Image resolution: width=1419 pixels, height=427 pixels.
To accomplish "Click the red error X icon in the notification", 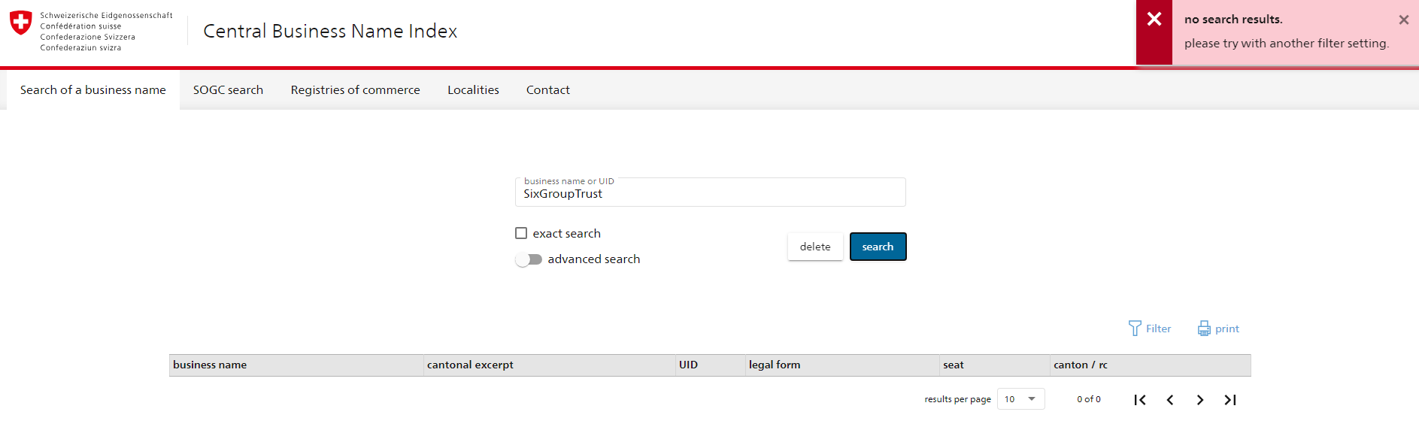I will 1154,20.
